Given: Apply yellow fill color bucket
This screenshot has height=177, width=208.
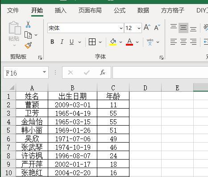Looking at the screenshot, I should coord(113,42).
